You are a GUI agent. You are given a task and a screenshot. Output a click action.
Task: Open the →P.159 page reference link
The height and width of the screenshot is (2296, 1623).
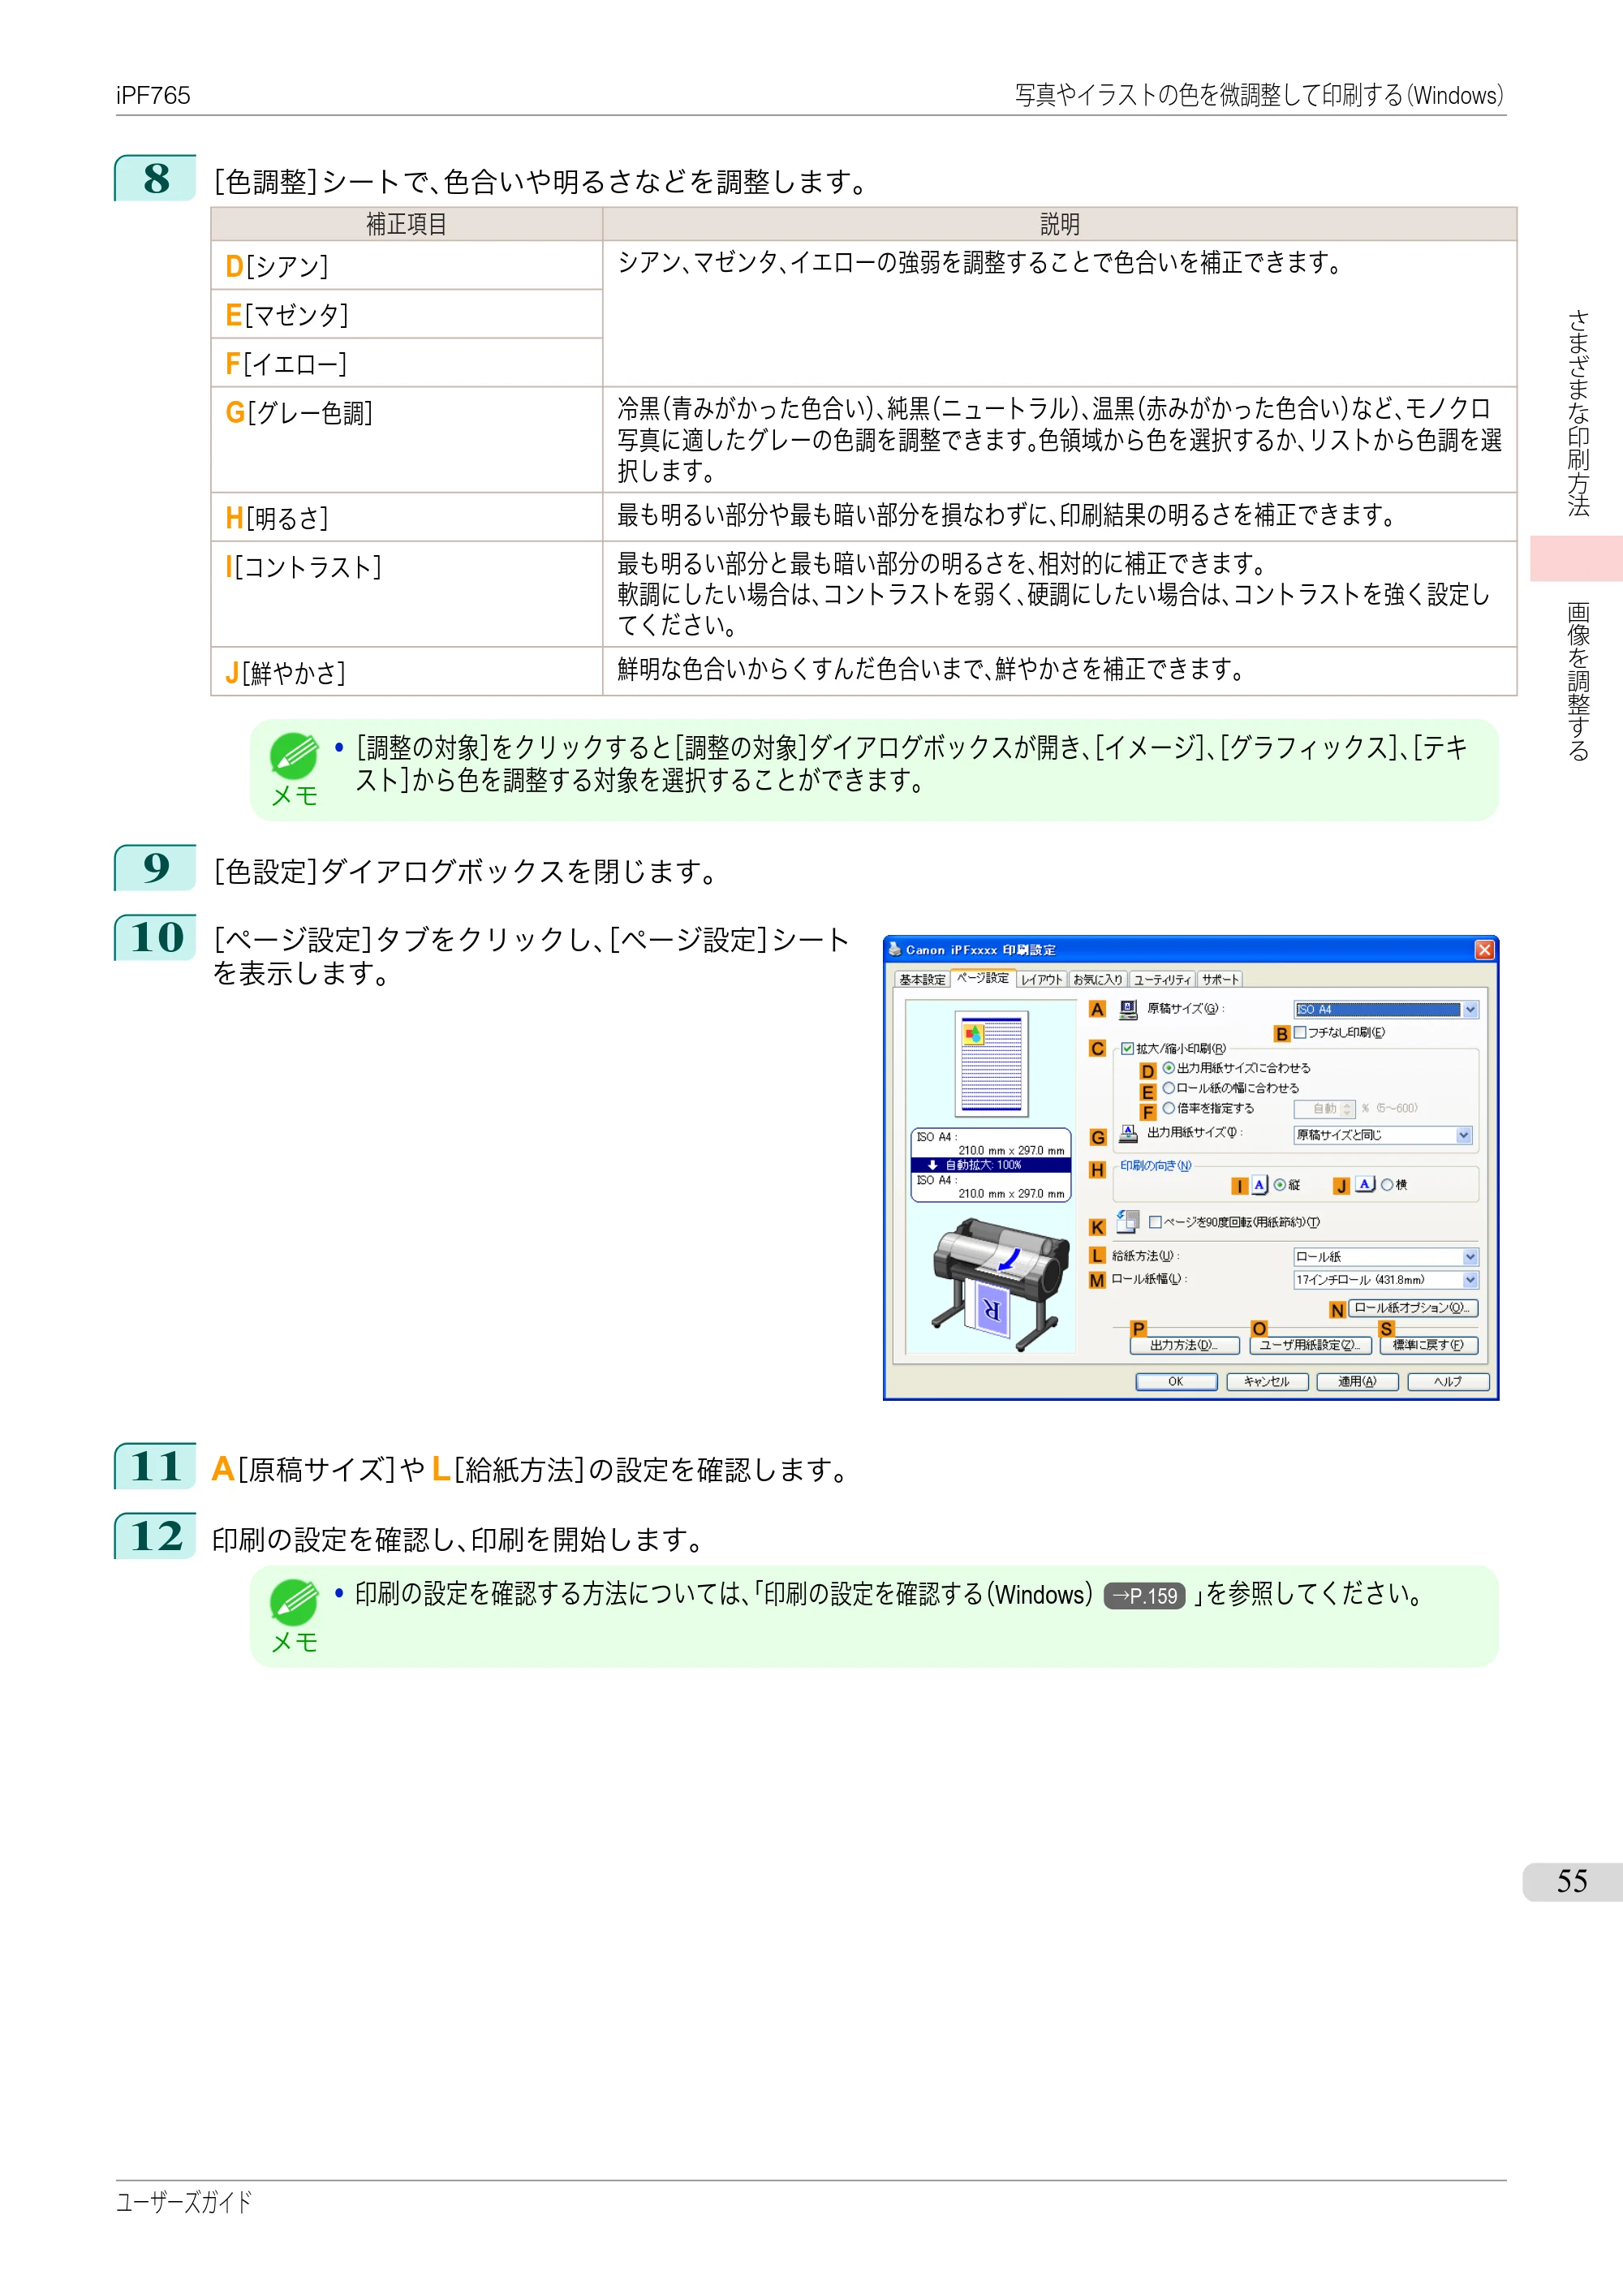pyautogui.click(x=1144, y=1596)
